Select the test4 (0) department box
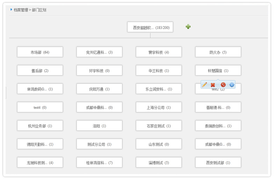Viewport: 274px width, 180px height. (40, 107)
